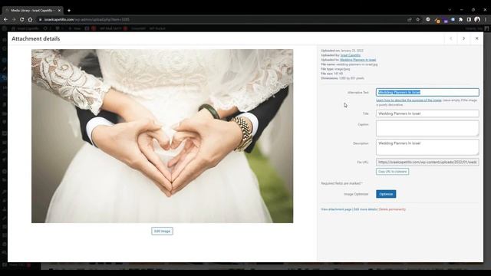The image size is (491, 276).
Task: Click the Image Optimizer label
Action: [356, 194]
